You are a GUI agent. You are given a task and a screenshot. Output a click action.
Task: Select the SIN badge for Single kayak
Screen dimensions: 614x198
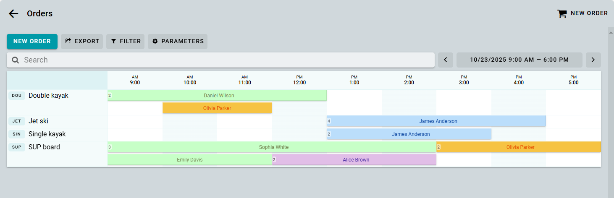tap(17, 134)
